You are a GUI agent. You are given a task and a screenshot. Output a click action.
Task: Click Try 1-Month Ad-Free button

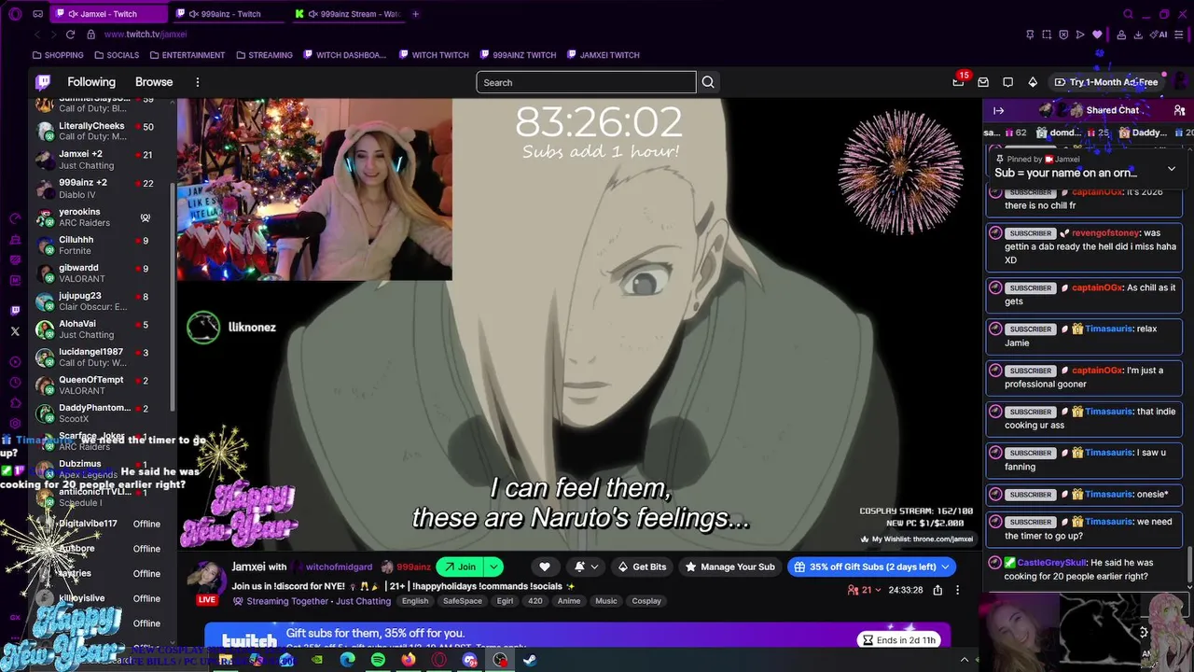coord(1105,82)
